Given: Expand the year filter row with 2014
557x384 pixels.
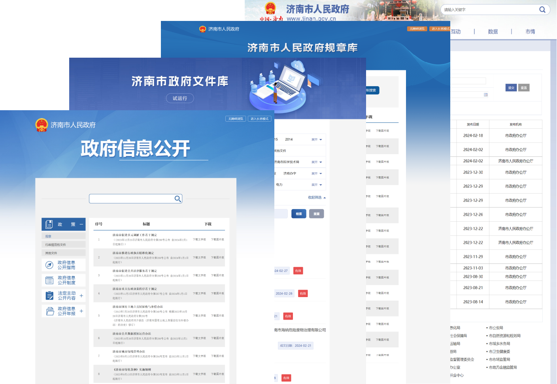Looking at the screenshot, I should 317,139.
